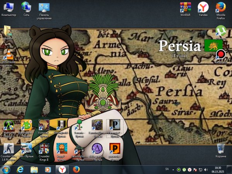Select the µTorrent desktop icon
Screen dimensions: 232x174
coord(220,31)
